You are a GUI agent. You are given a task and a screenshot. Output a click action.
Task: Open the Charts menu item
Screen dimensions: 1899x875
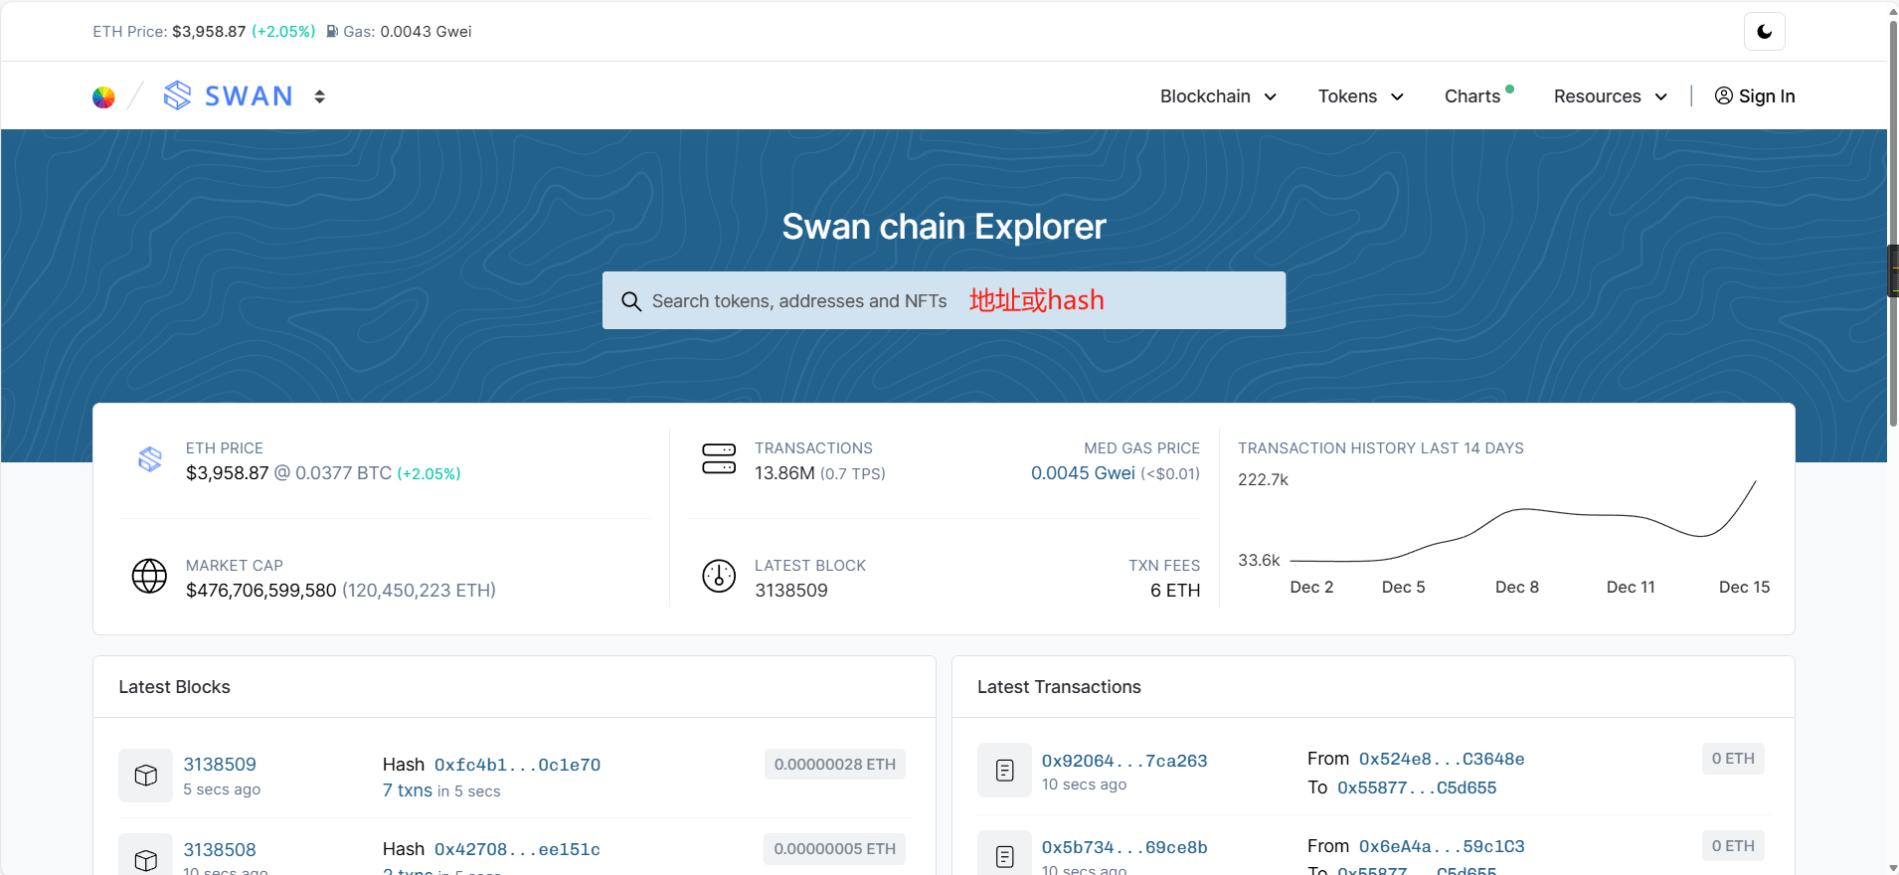[1472, 96]
